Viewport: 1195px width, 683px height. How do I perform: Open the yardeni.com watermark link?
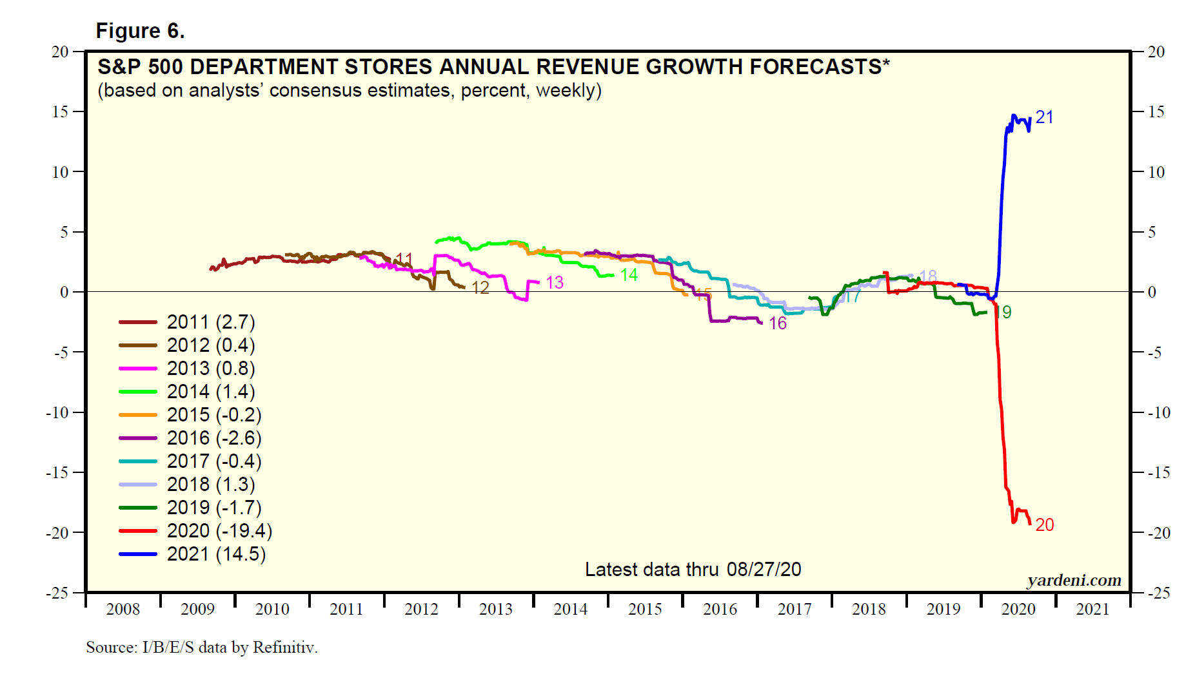pos(1074,580)
